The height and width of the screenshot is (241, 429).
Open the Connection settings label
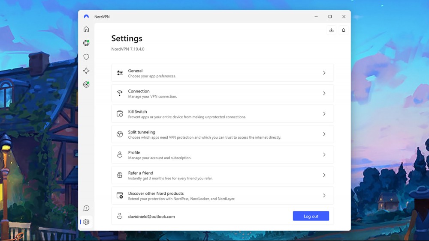pyautogui.click(x=139, y=91)
